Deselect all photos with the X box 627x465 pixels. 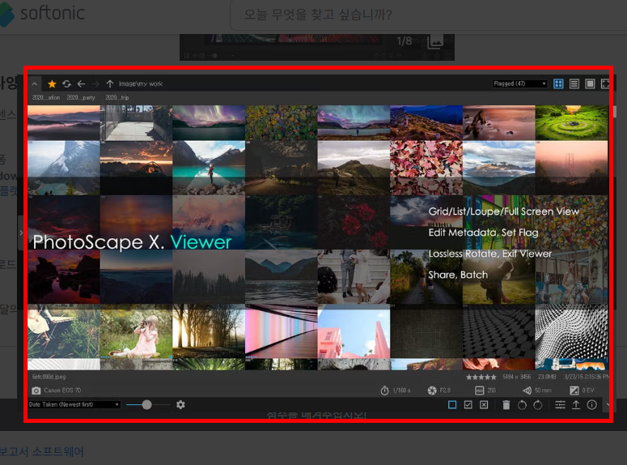point(484,404)
